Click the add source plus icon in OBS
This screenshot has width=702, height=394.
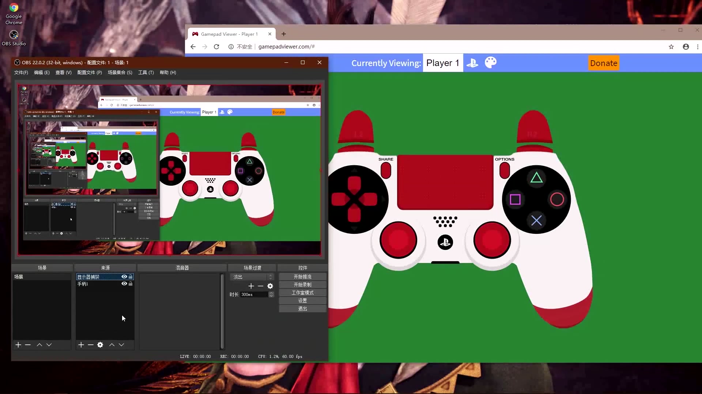(81, 344)
